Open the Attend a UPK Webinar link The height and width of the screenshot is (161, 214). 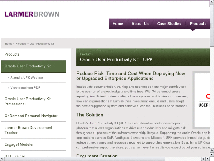[27, 78]
